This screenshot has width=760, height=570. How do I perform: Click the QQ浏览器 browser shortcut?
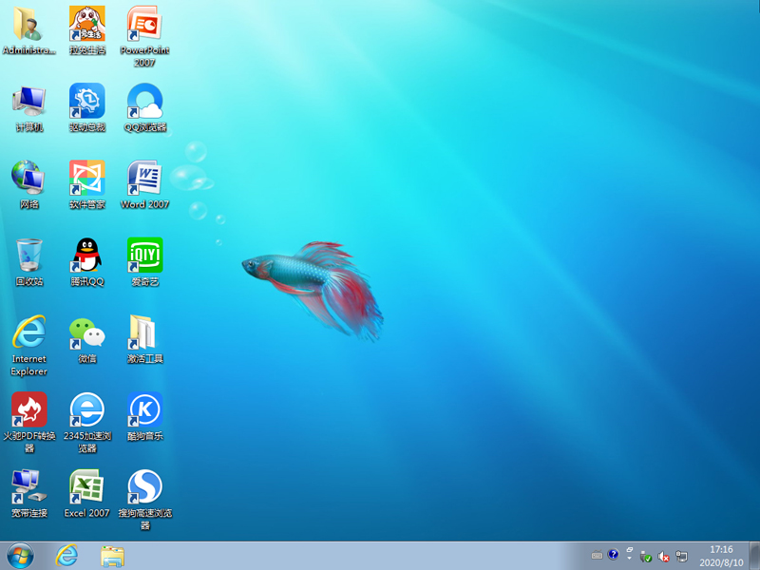coord(144,101)
